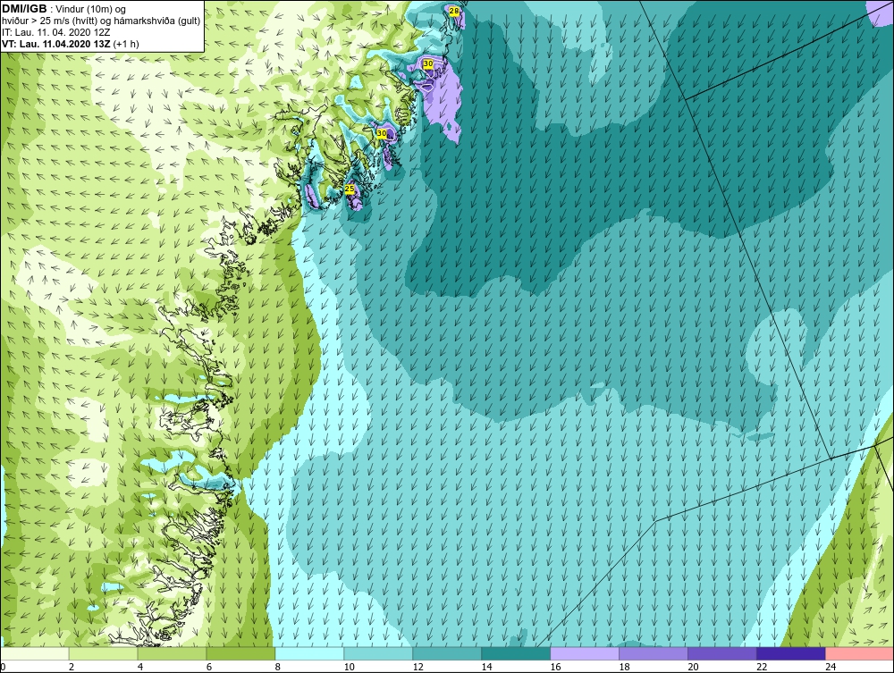Click the legend scale value "14"

tap(486, 667)
